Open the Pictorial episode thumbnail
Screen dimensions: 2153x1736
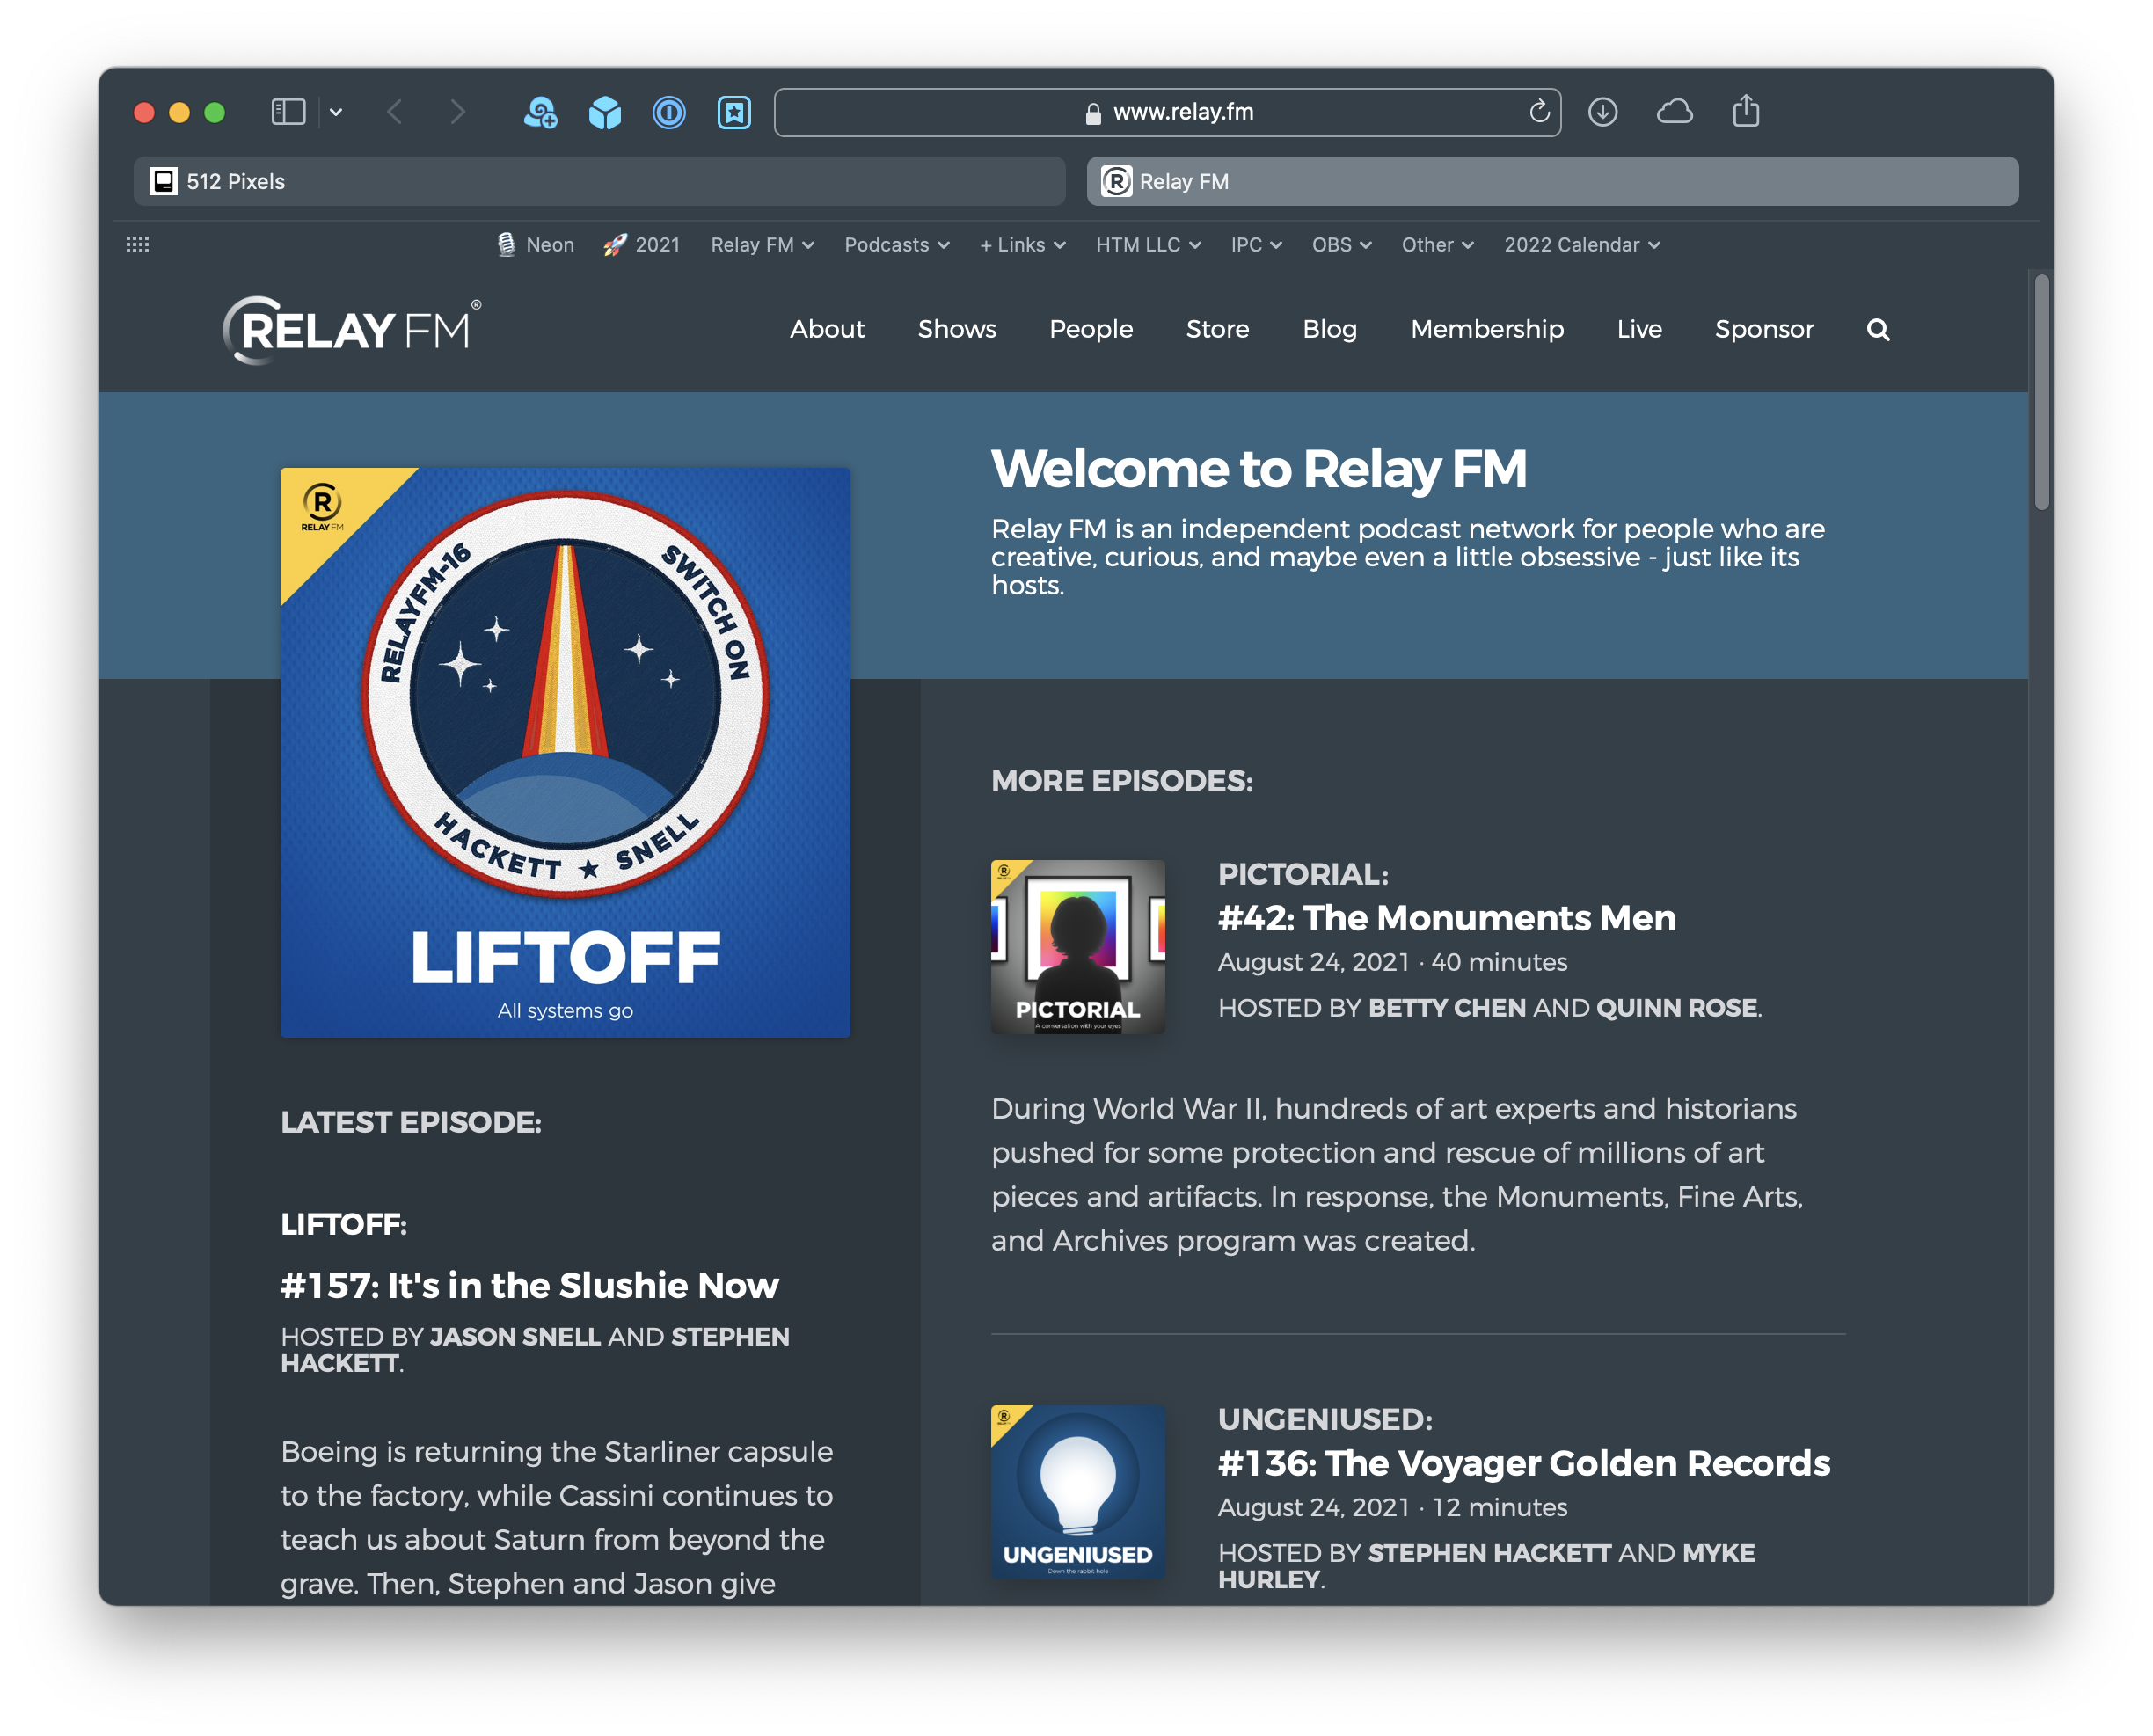[x=1078, y=946]
